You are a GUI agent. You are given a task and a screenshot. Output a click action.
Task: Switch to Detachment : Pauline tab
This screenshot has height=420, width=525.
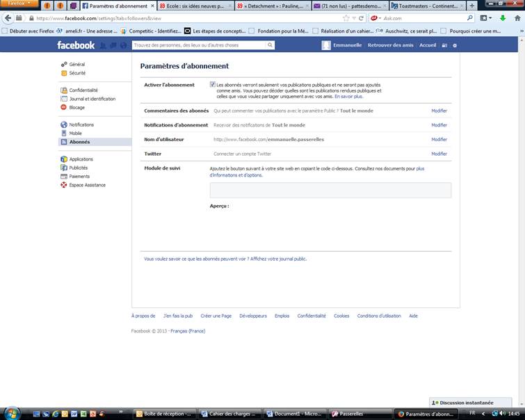[x=273, y=6]
